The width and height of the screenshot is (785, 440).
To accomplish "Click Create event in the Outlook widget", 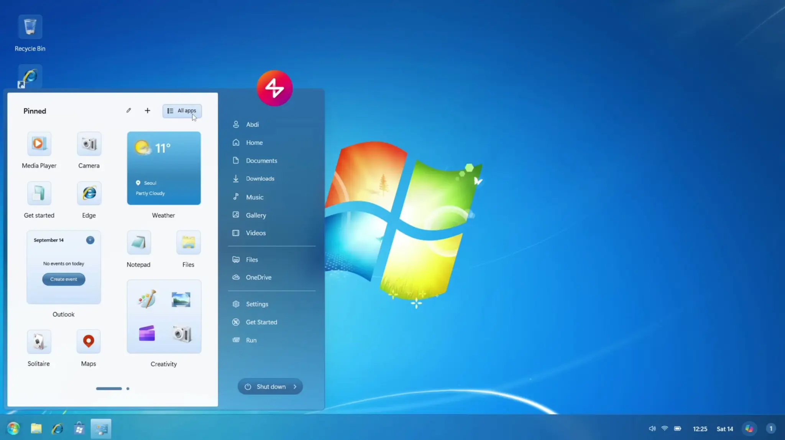I will pyautogui.click(x=64, y=279).
